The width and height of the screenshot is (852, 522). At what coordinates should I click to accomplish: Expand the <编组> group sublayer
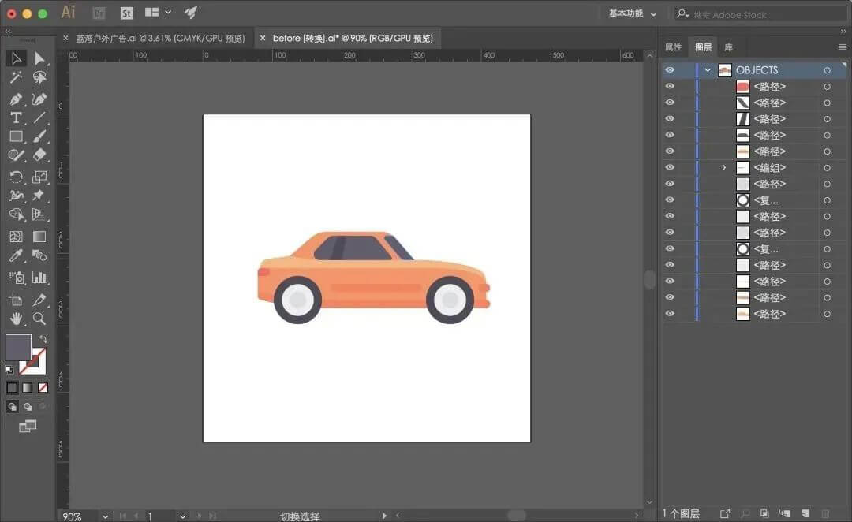coord(723,168)
